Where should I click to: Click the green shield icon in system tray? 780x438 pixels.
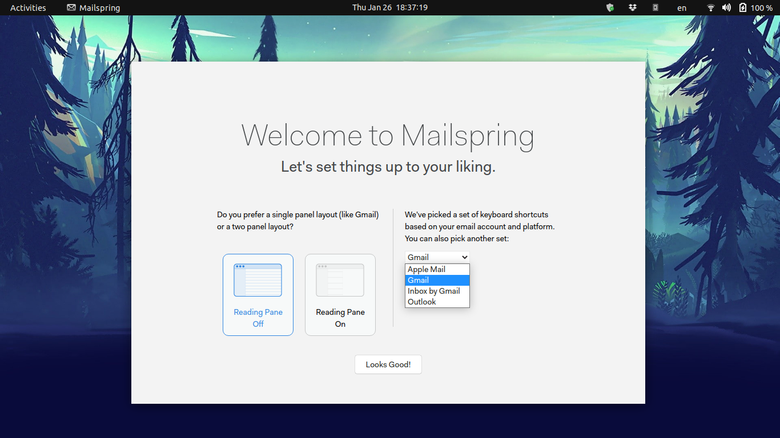coord(609,7)
